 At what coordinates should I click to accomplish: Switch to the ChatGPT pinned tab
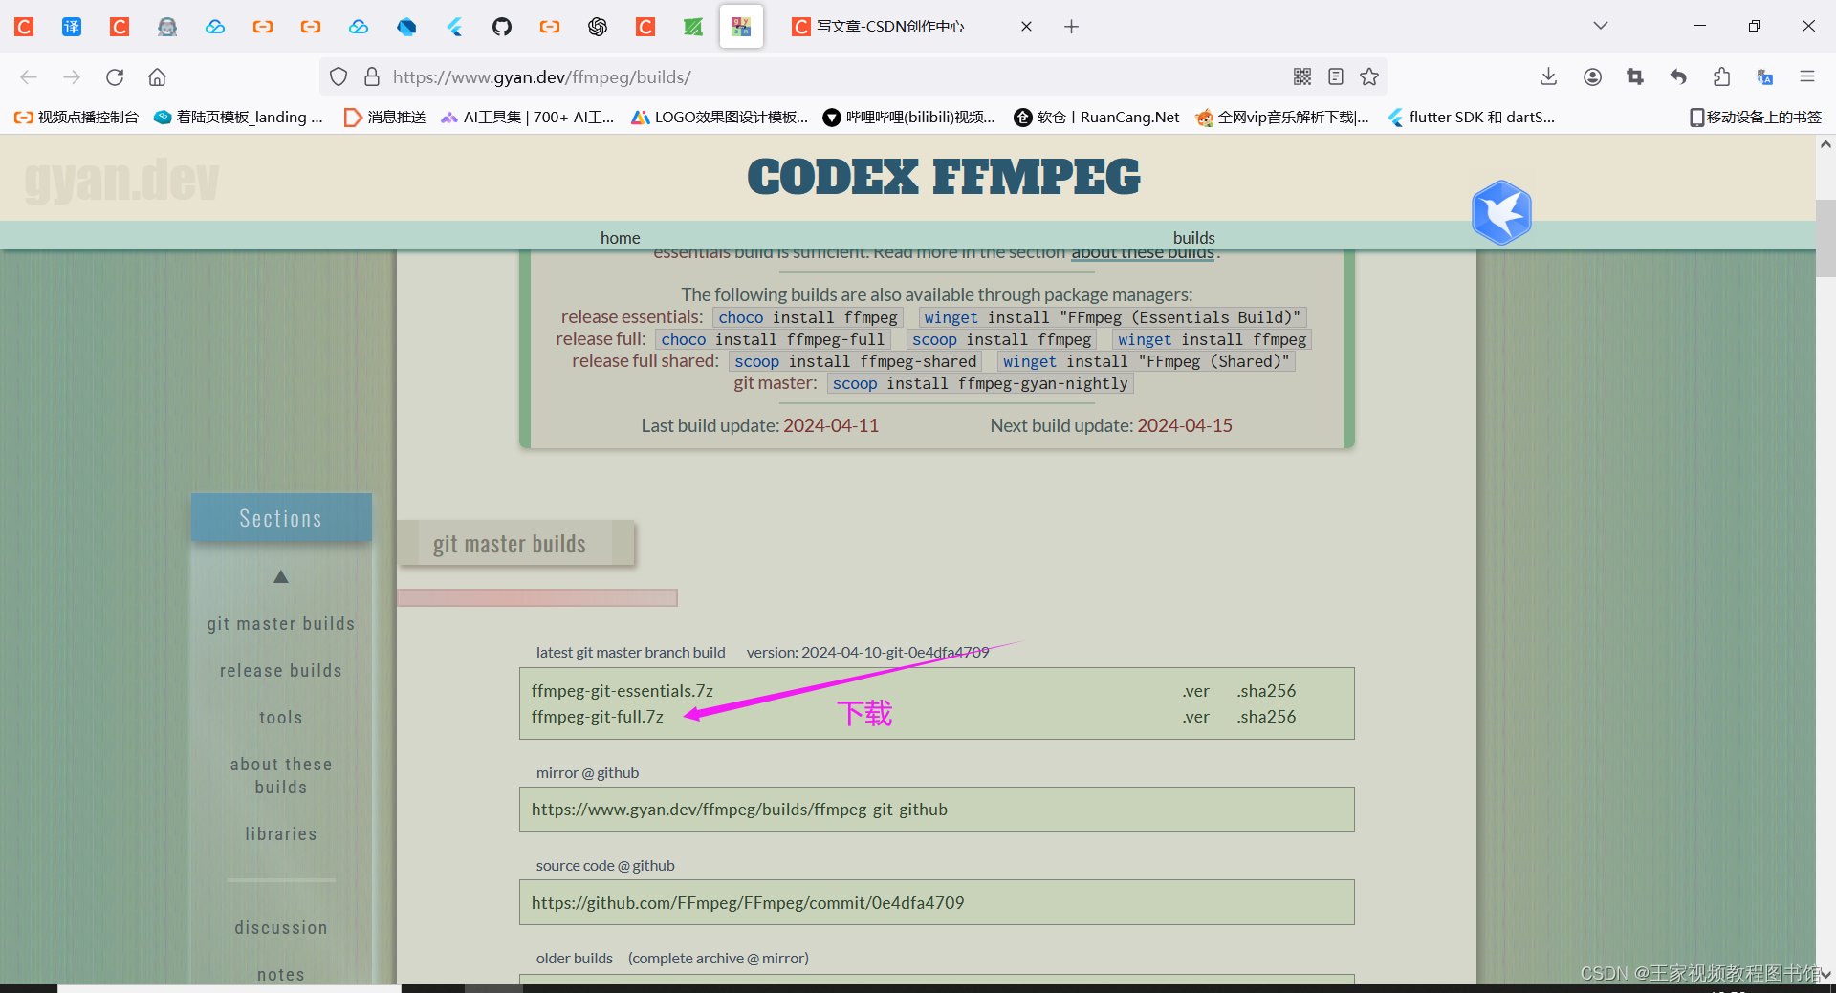(x=598, y=26)
